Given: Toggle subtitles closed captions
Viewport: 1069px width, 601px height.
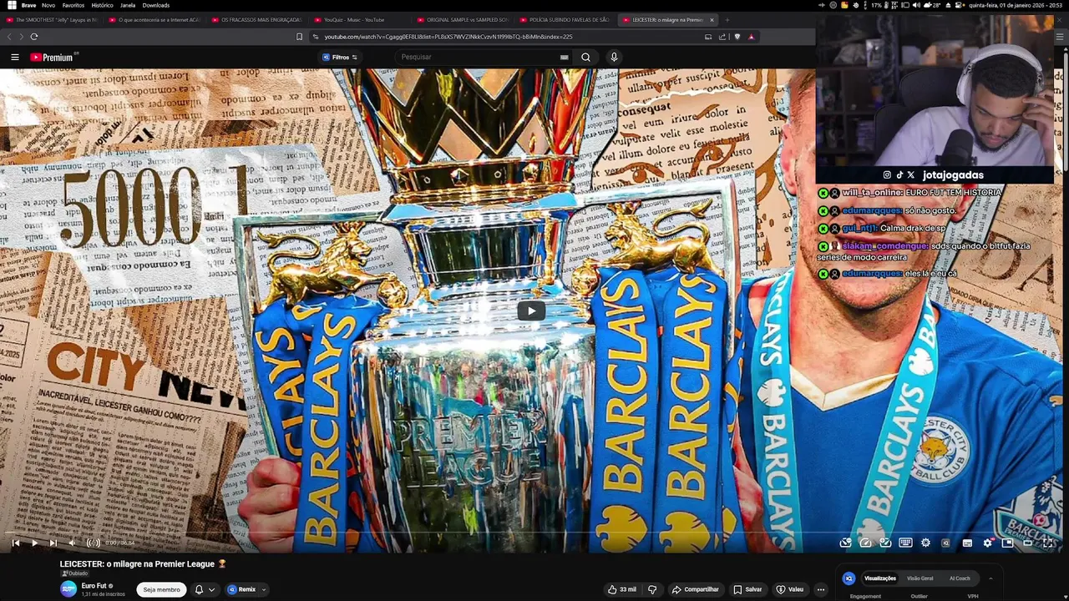Looking at the screenshot, I should 967,543.
